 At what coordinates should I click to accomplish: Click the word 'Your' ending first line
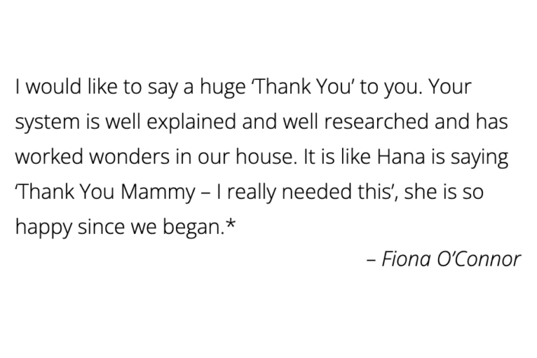(x=450, y=87)
